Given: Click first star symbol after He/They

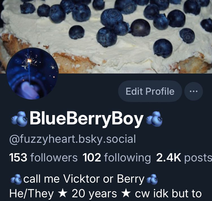Looking at the screenshot, I should [62, 193].
